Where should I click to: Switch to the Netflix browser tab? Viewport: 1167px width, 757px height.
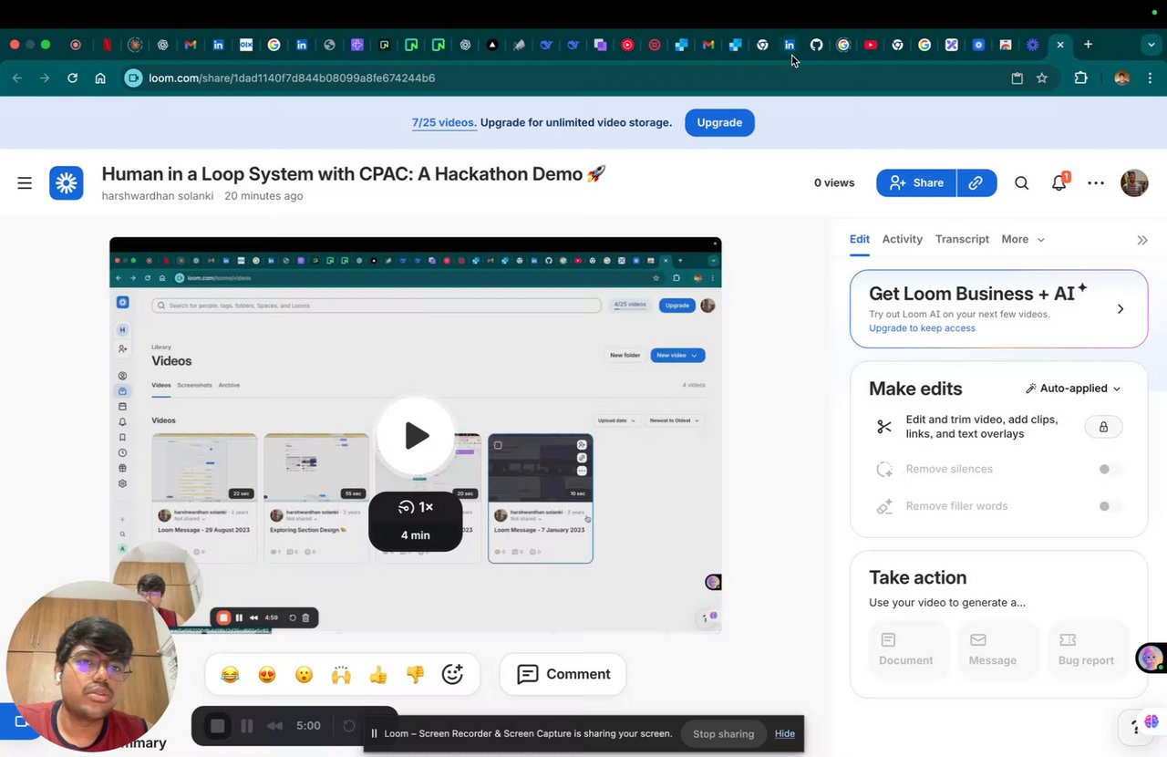(x=108, y=45)
